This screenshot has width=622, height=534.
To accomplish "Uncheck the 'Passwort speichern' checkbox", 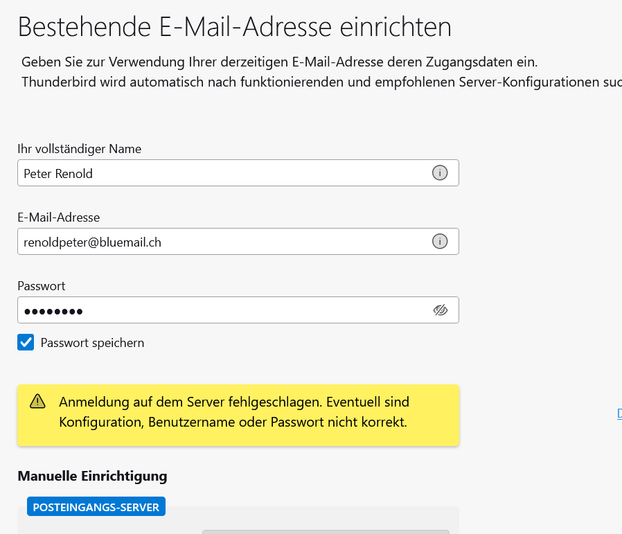I will (26, 342).
